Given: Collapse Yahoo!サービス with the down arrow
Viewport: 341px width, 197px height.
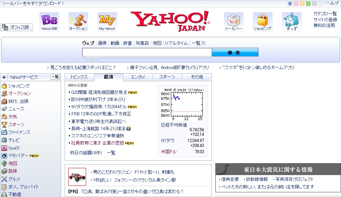Looking at the screenshot, I should tap(4, 77).
